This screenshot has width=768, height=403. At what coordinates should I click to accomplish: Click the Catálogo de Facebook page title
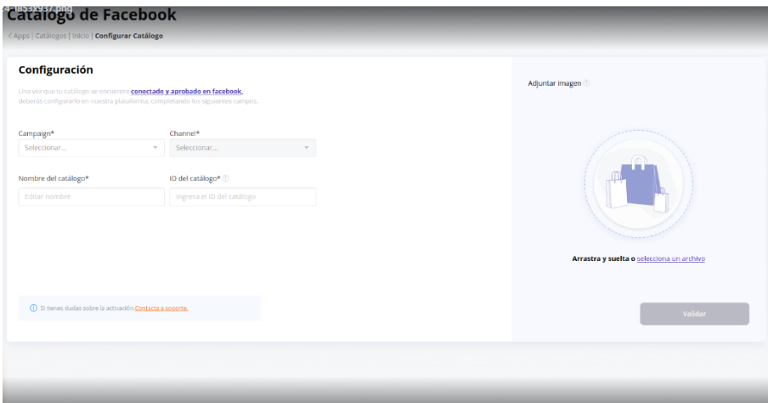pos(92,15)
